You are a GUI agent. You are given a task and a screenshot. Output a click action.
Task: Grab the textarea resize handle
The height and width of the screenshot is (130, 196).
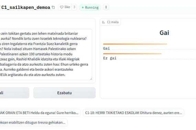pos(91,79)
